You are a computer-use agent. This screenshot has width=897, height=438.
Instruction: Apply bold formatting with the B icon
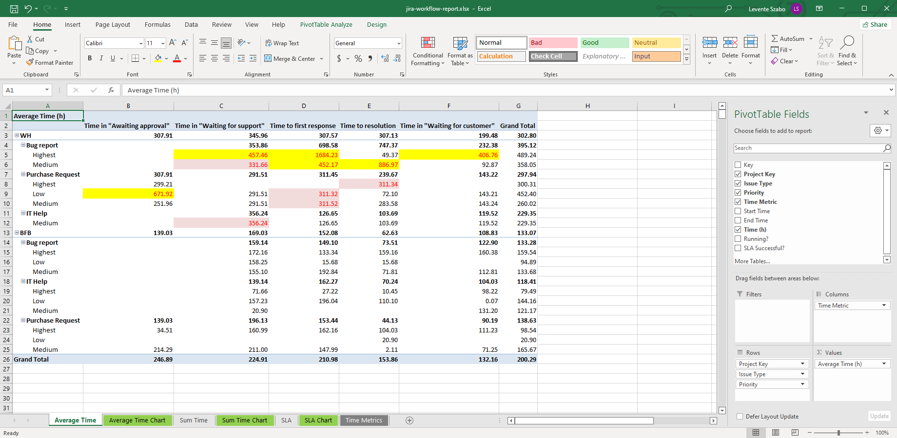(90, 58)
